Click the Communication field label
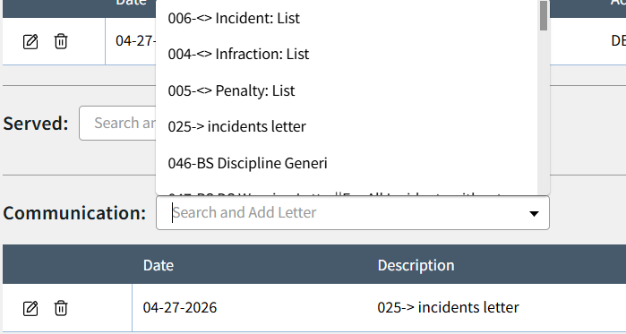626x334 pixels. click(74, 213)
